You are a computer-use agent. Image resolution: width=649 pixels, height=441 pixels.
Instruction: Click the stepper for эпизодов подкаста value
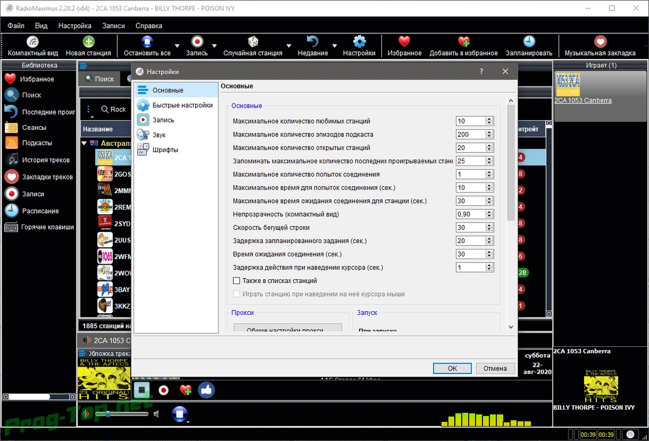[x=489, y=134]
